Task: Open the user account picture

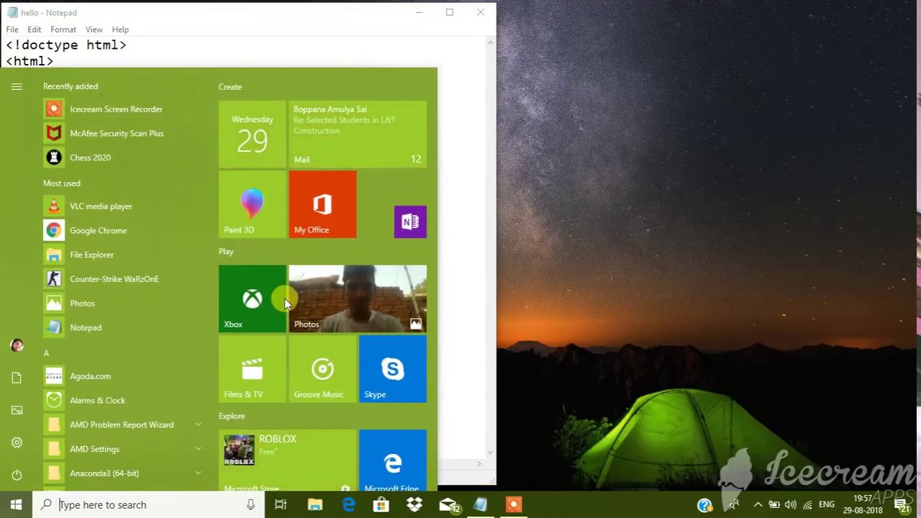Action: [17, 345]
